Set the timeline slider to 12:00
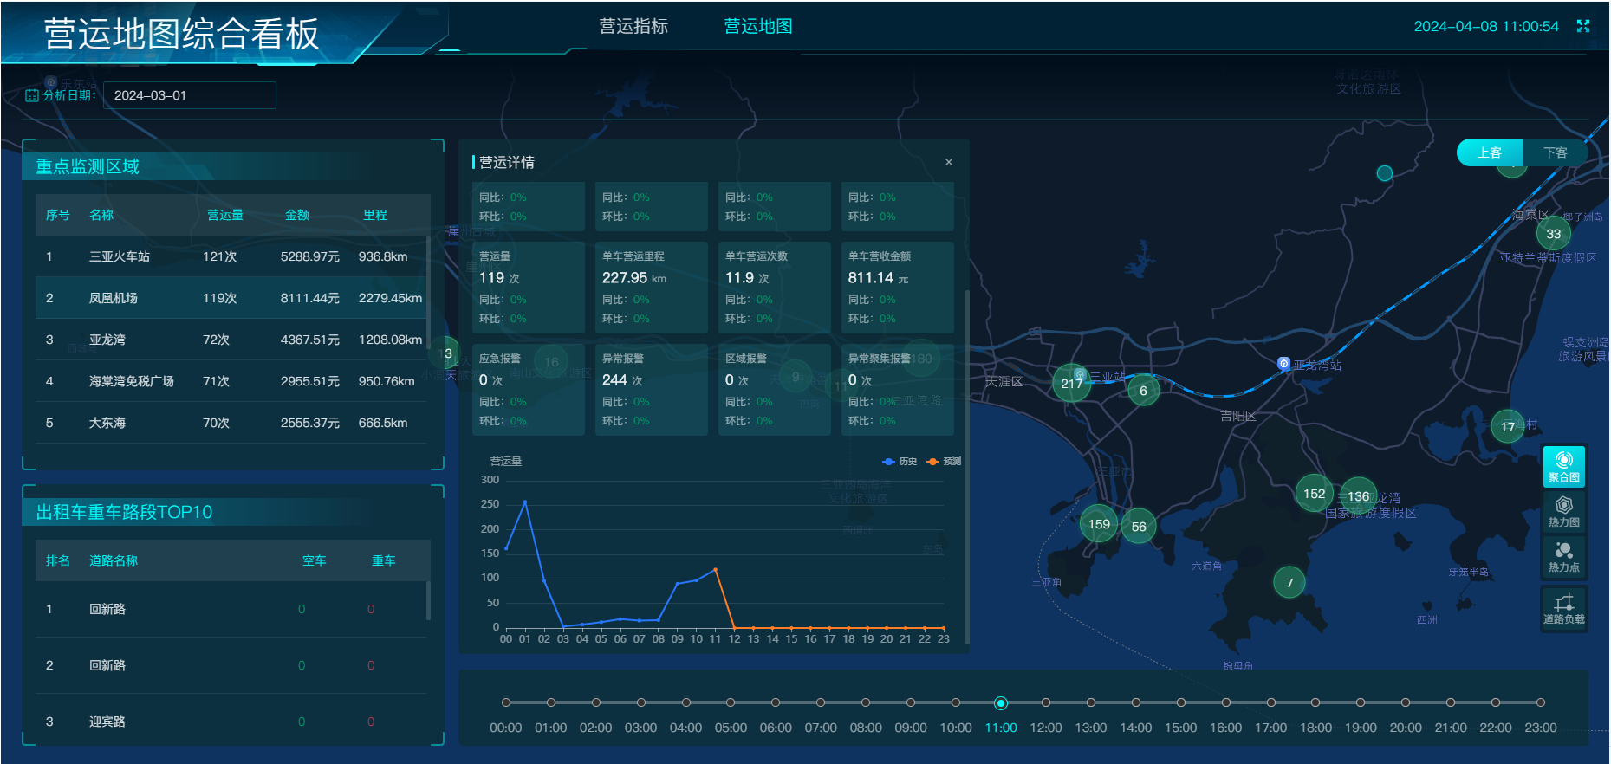Image resolution: width=1611 pixels, height=764 pixels. (1045, 702)
